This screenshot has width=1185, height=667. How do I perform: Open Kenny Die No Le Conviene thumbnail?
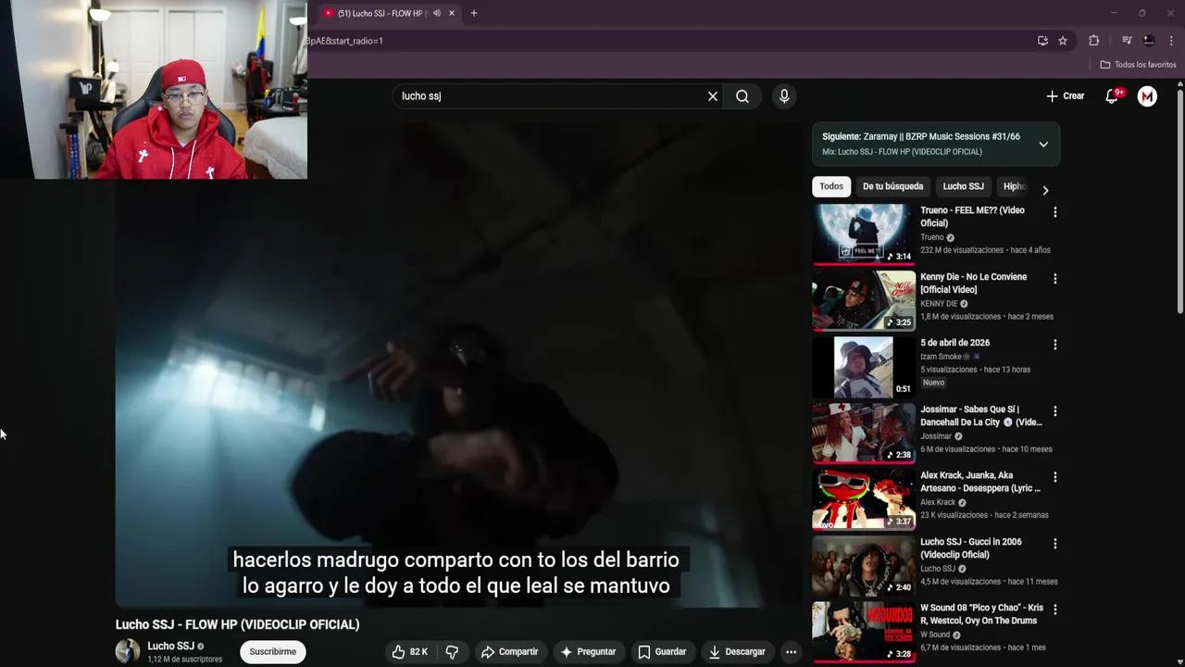864,300
